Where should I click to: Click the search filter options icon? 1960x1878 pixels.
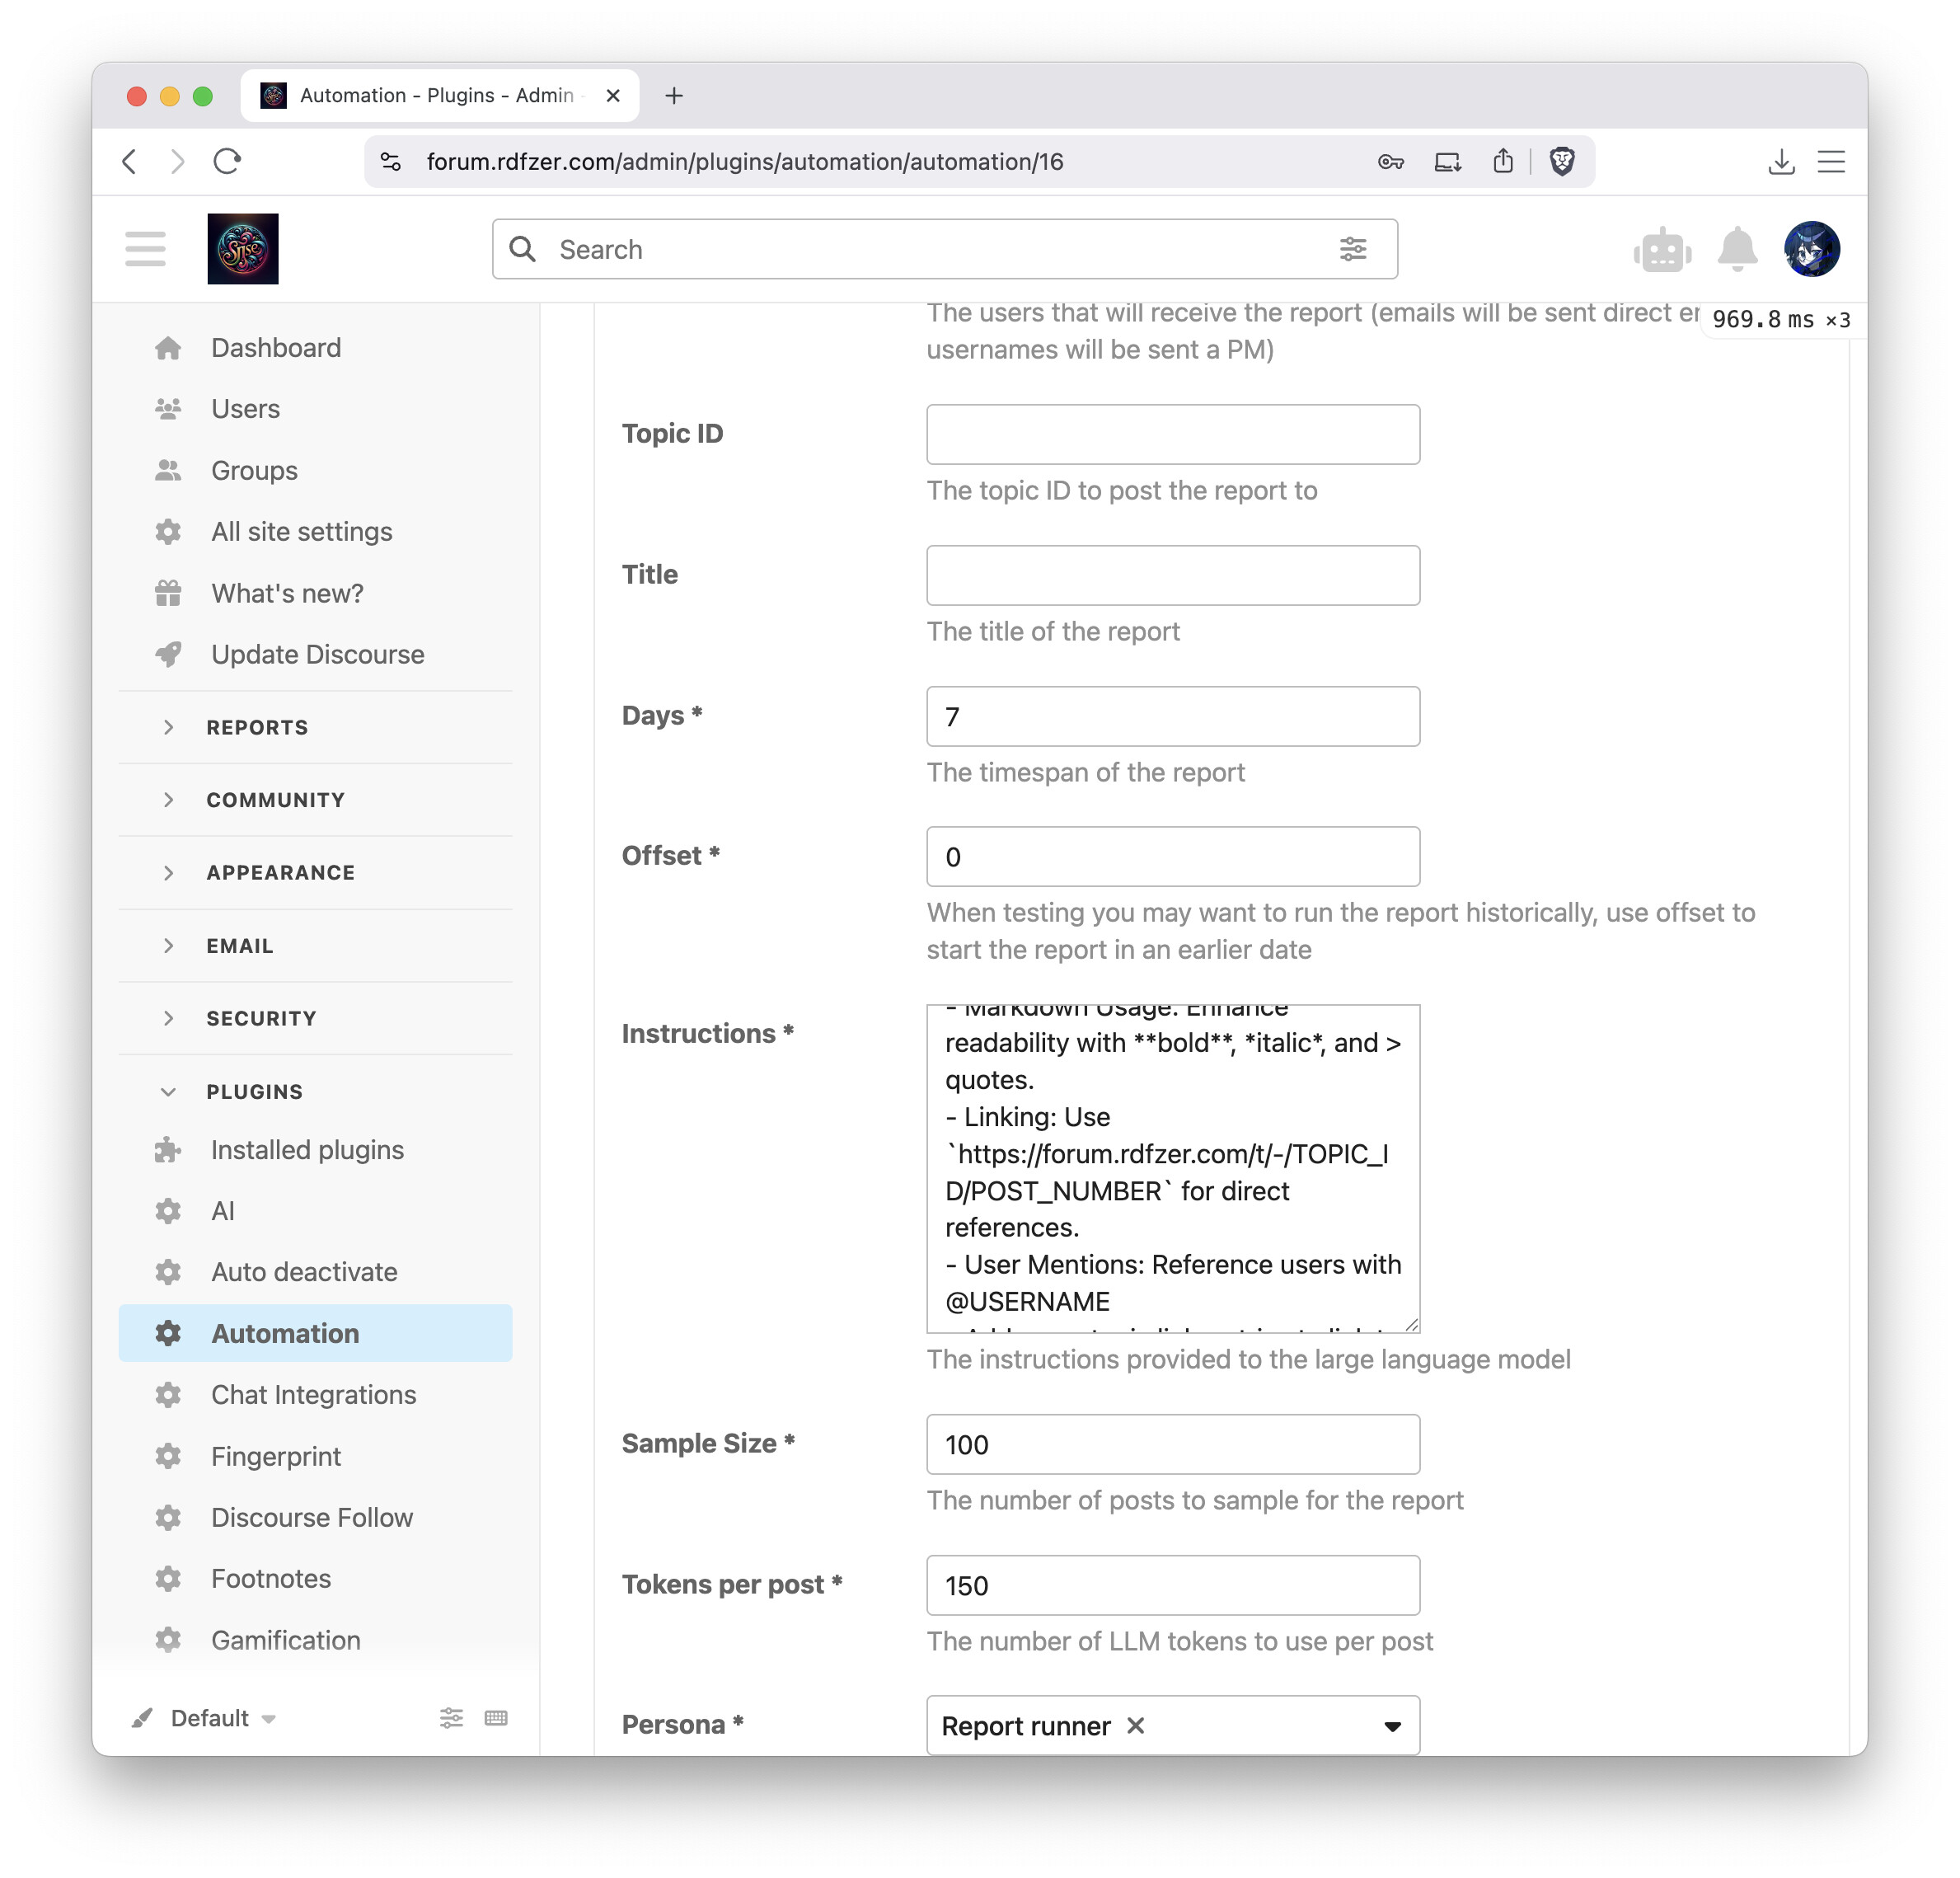[1352, 249]
